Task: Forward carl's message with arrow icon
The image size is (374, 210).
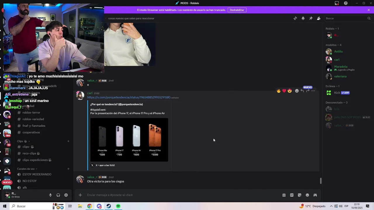Action: pos(308,91)
